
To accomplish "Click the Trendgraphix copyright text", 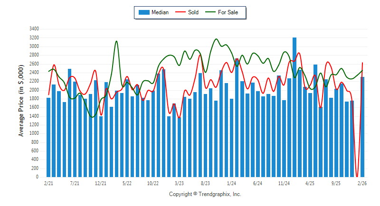I will pos(205,194).
